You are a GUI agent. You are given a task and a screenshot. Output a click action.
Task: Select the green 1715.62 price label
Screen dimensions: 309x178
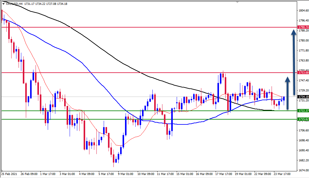[x=303, y=119]
